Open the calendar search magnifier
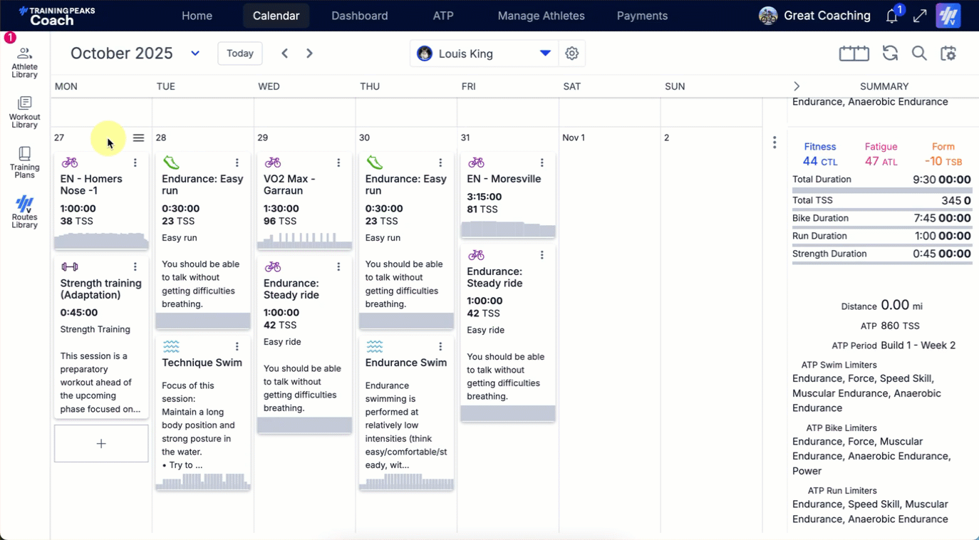Screen dimensions: 979x540 click(x=919, y=53)
